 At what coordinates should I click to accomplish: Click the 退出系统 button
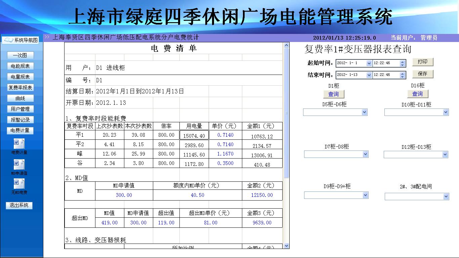coord(19,205)
